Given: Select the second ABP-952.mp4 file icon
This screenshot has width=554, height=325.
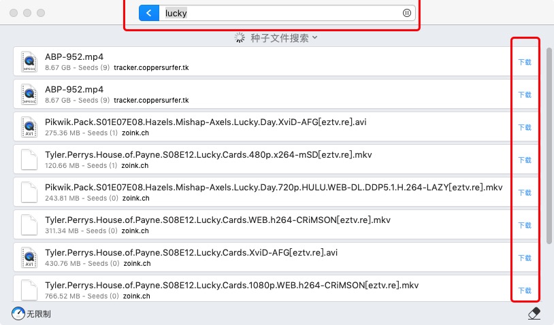Looking at the screenshot, I should pyautogui.click(x=29, y=95).
